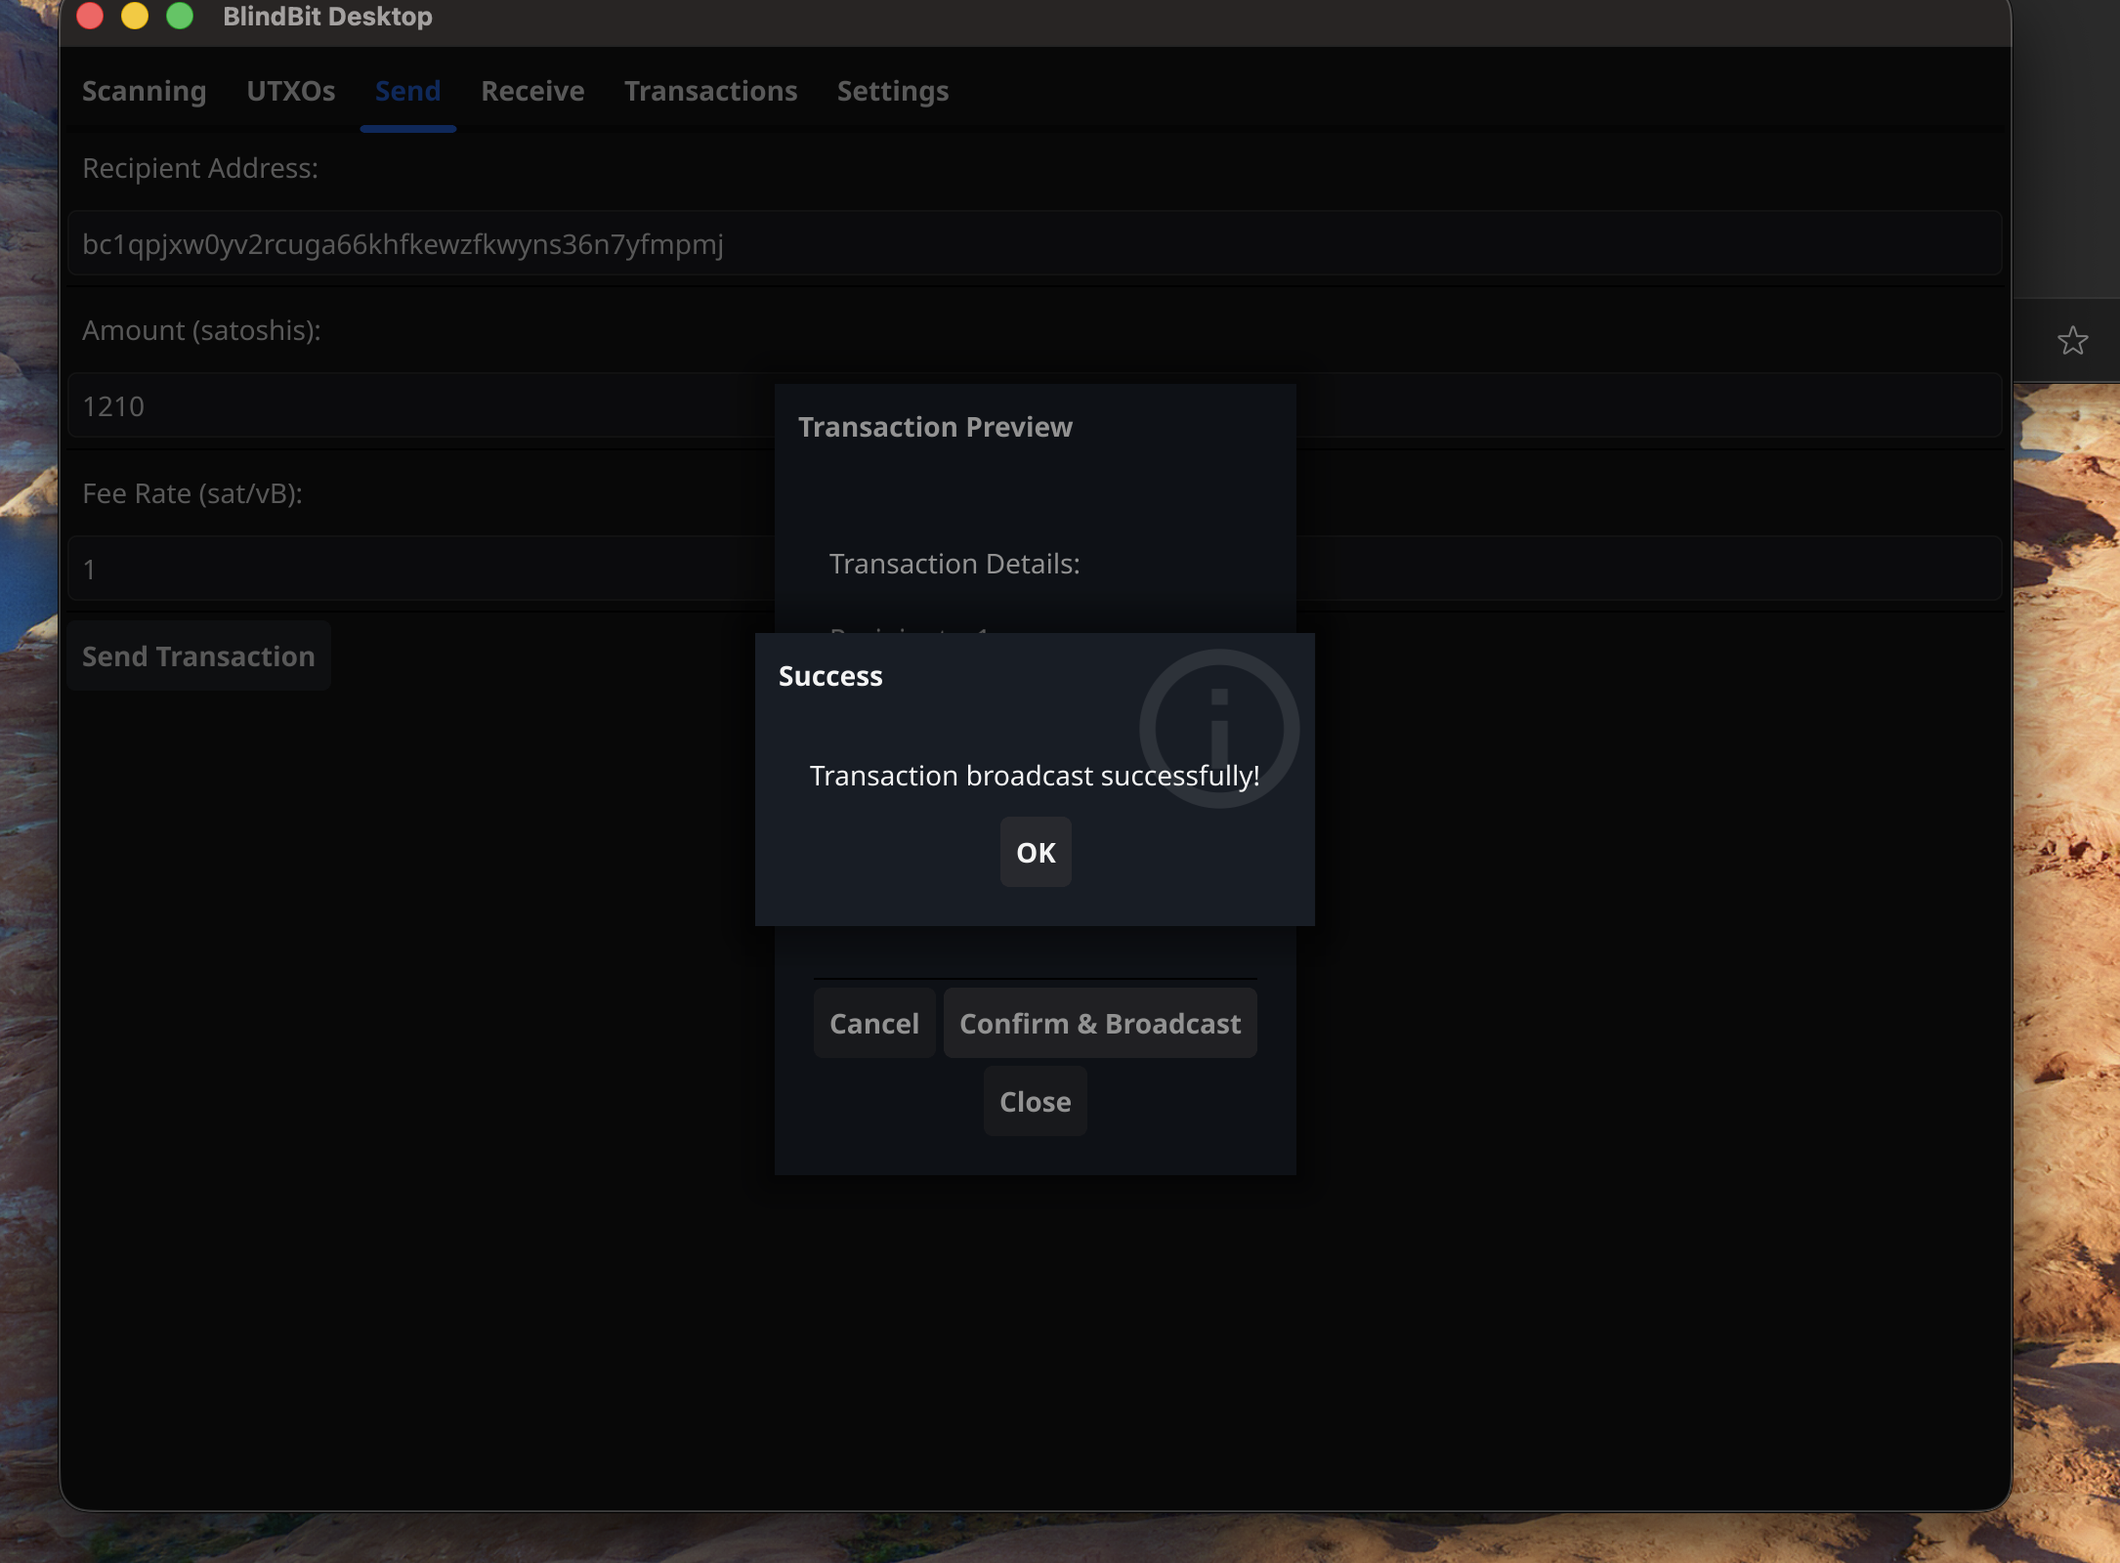Open the Settings tab
Screen dimensions: 2120x1563
[x=892, y=91]
